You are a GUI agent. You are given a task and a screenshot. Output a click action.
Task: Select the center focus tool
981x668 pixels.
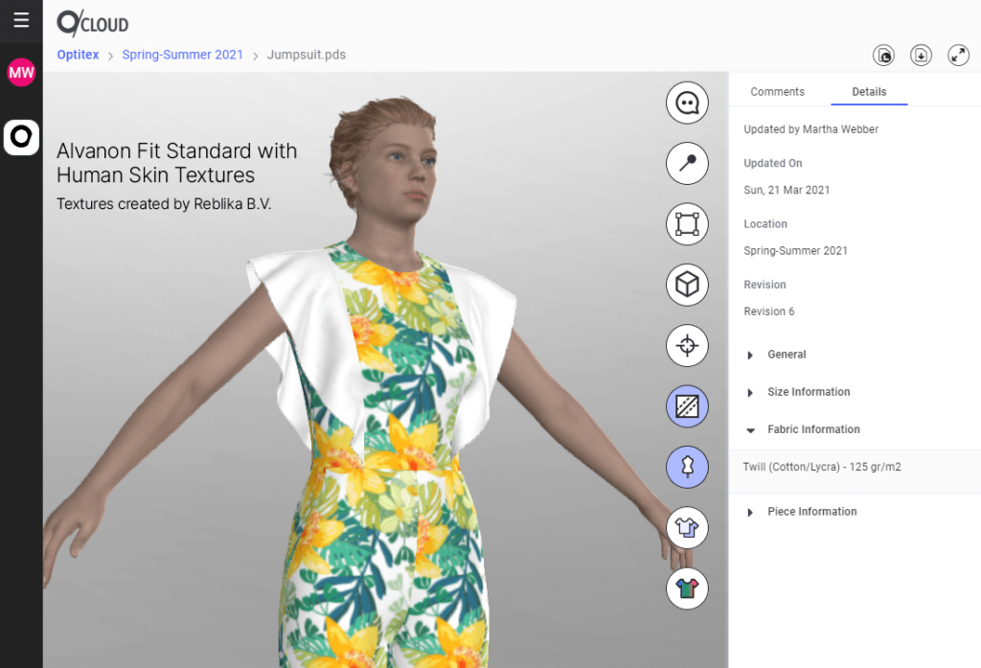pos(687,346)
